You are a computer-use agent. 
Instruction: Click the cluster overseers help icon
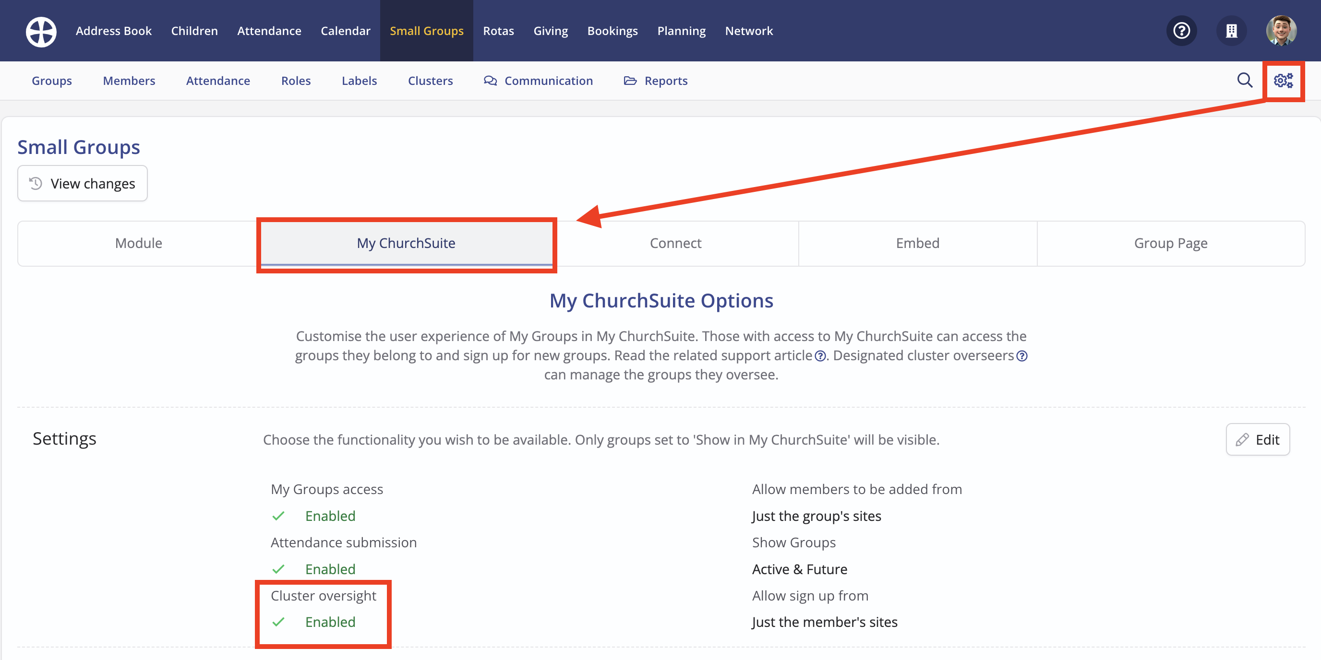point(1021,356)
